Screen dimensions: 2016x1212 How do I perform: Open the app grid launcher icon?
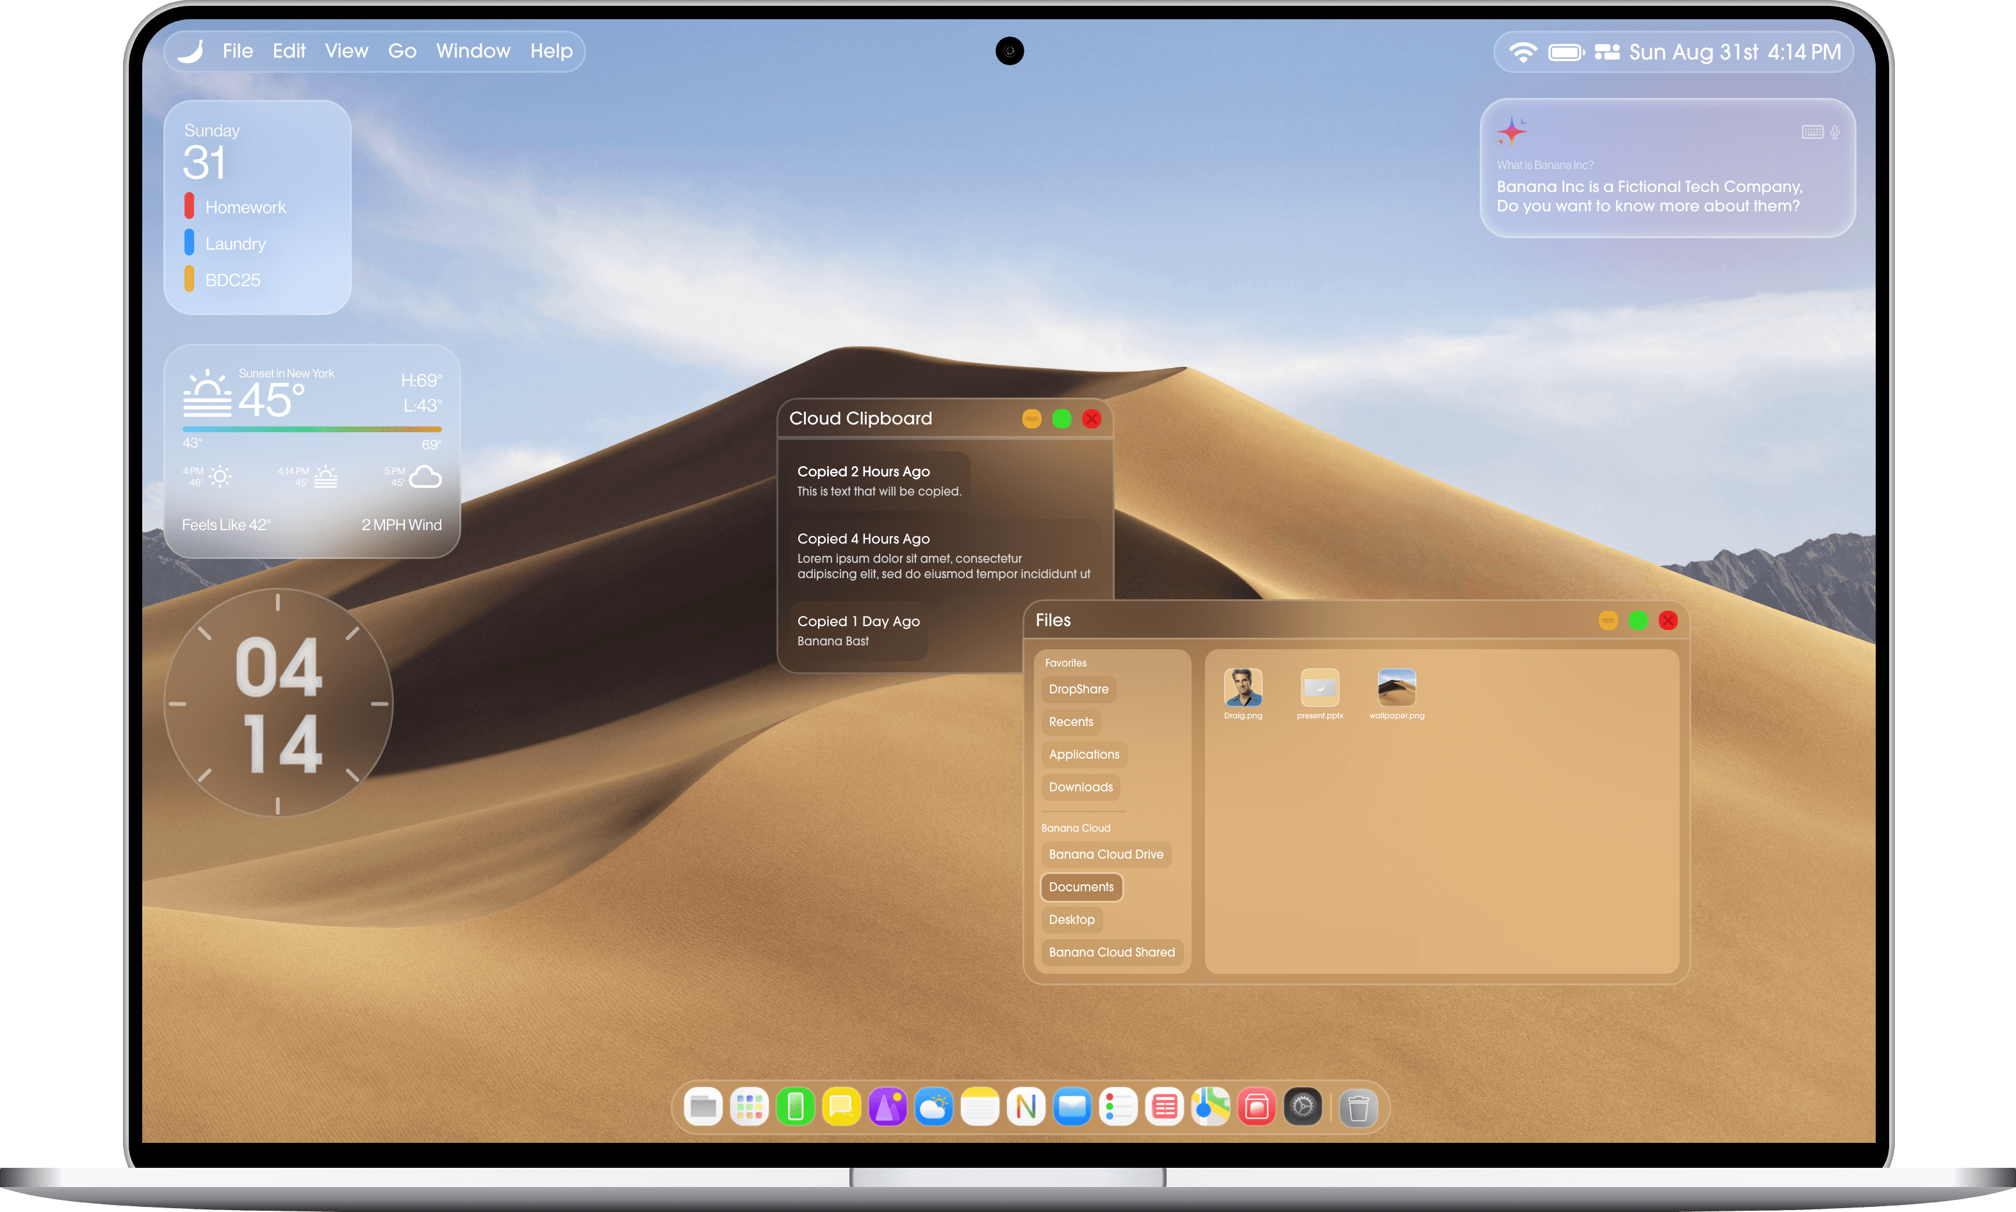click(x=748, y=1108)
